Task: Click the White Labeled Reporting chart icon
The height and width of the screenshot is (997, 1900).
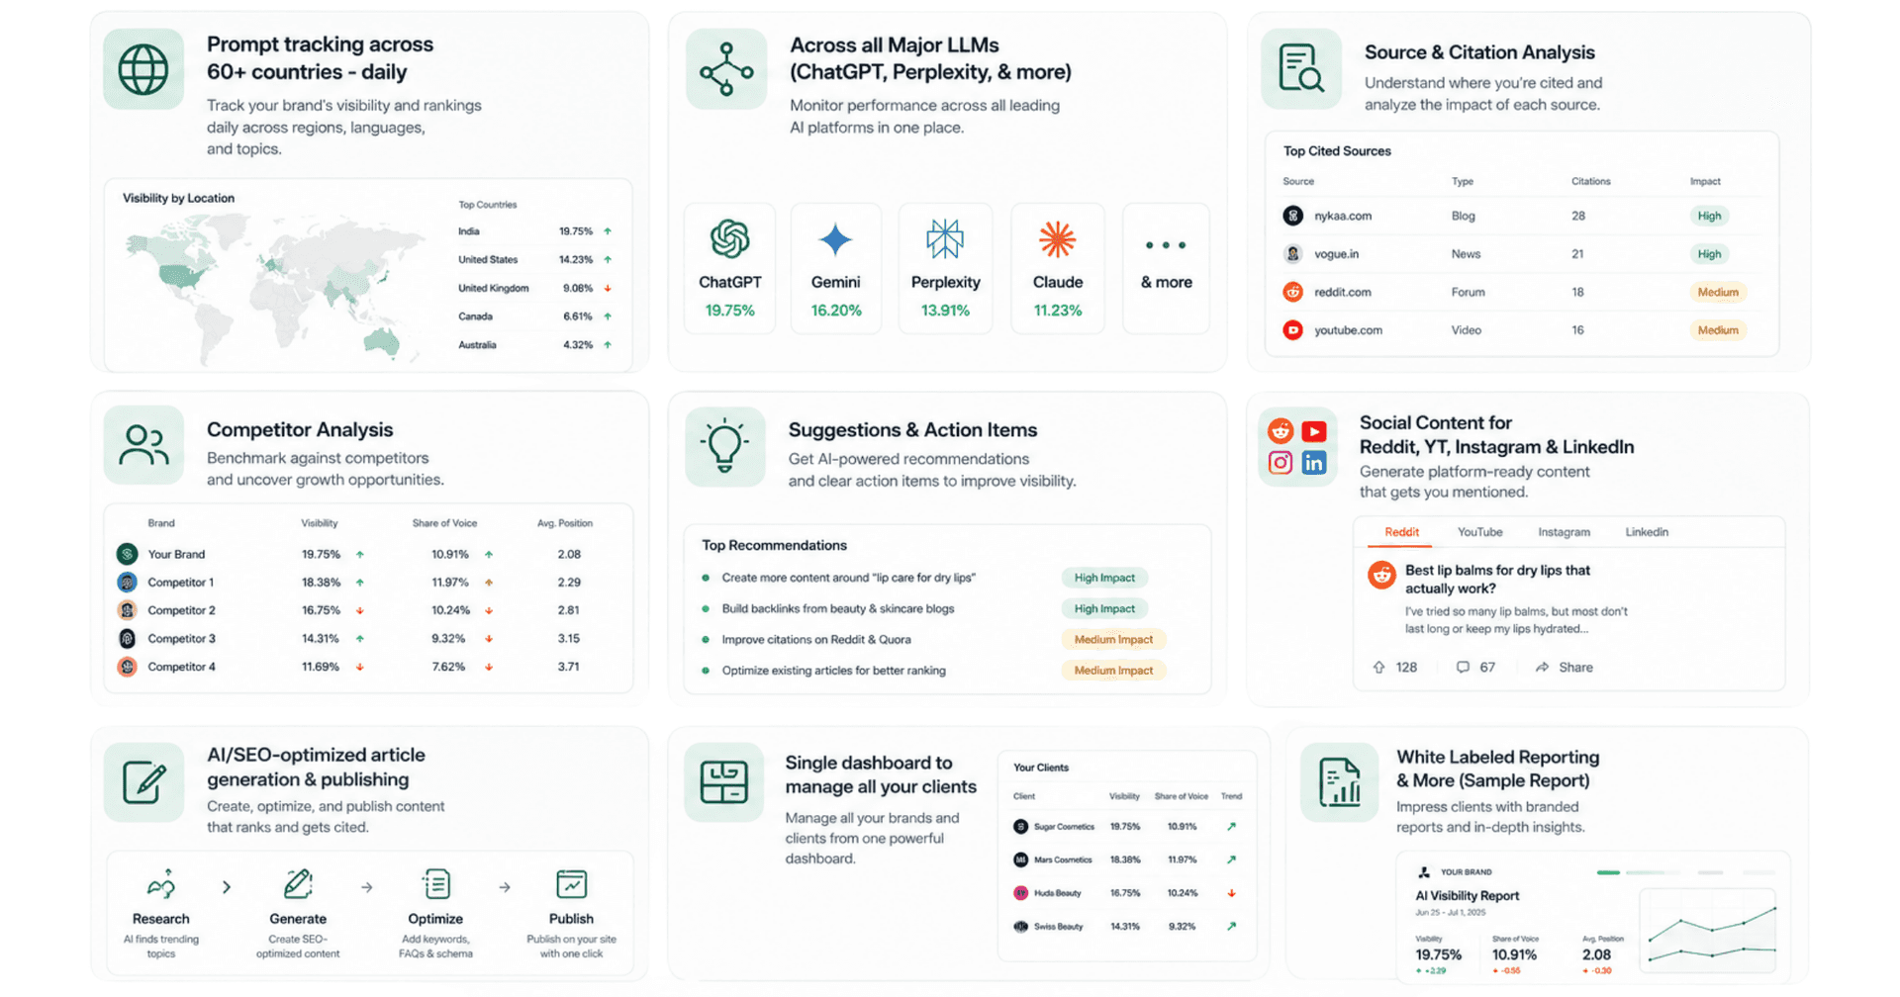Action: click(x=1340, y=782)
